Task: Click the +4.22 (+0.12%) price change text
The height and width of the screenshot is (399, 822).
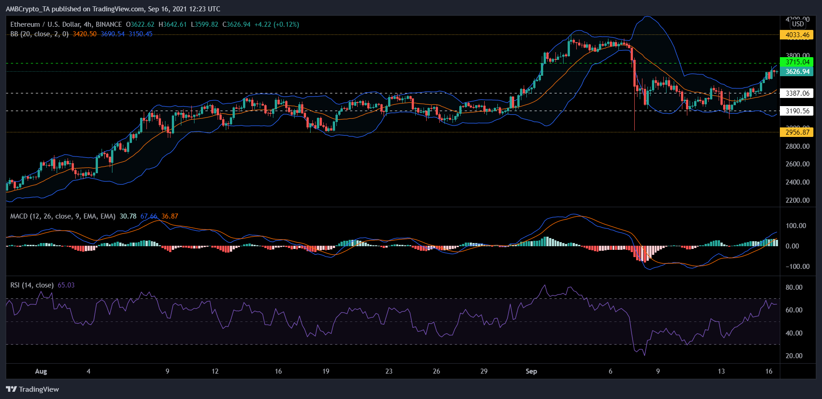Action: [277, 24]
